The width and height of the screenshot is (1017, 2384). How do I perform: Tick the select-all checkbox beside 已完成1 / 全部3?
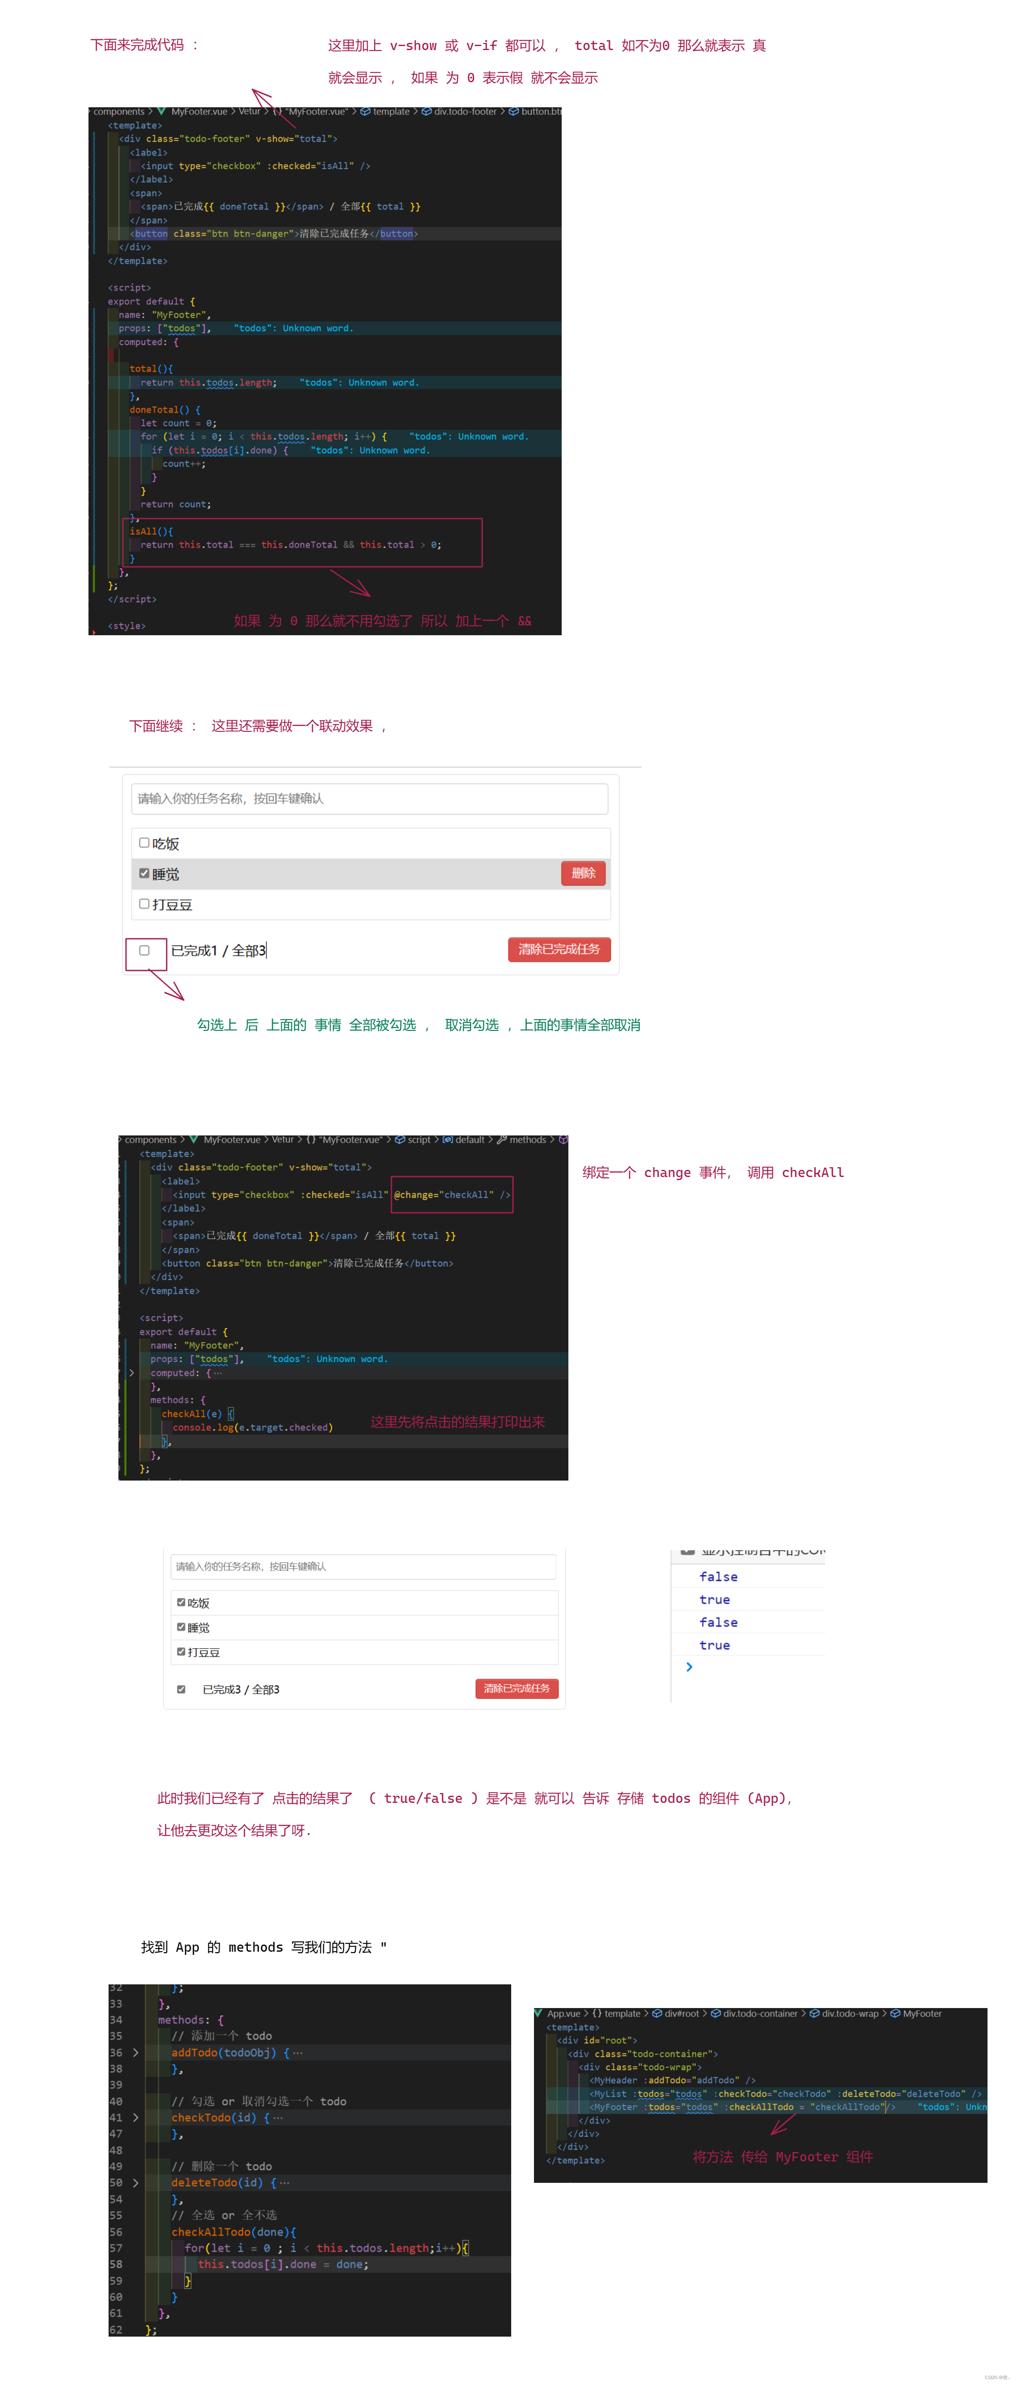[144, 949]
